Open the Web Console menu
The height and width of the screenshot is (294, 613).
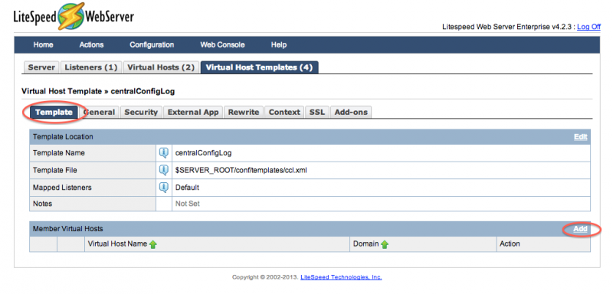click(222, 45)
